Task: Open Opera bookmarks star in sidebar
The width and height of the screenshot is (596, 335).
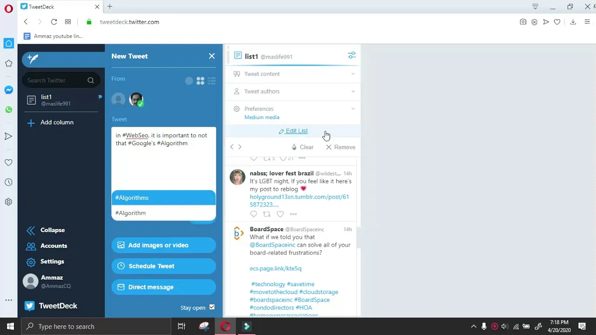Action: pyautogui.click(x=8, y=63)
